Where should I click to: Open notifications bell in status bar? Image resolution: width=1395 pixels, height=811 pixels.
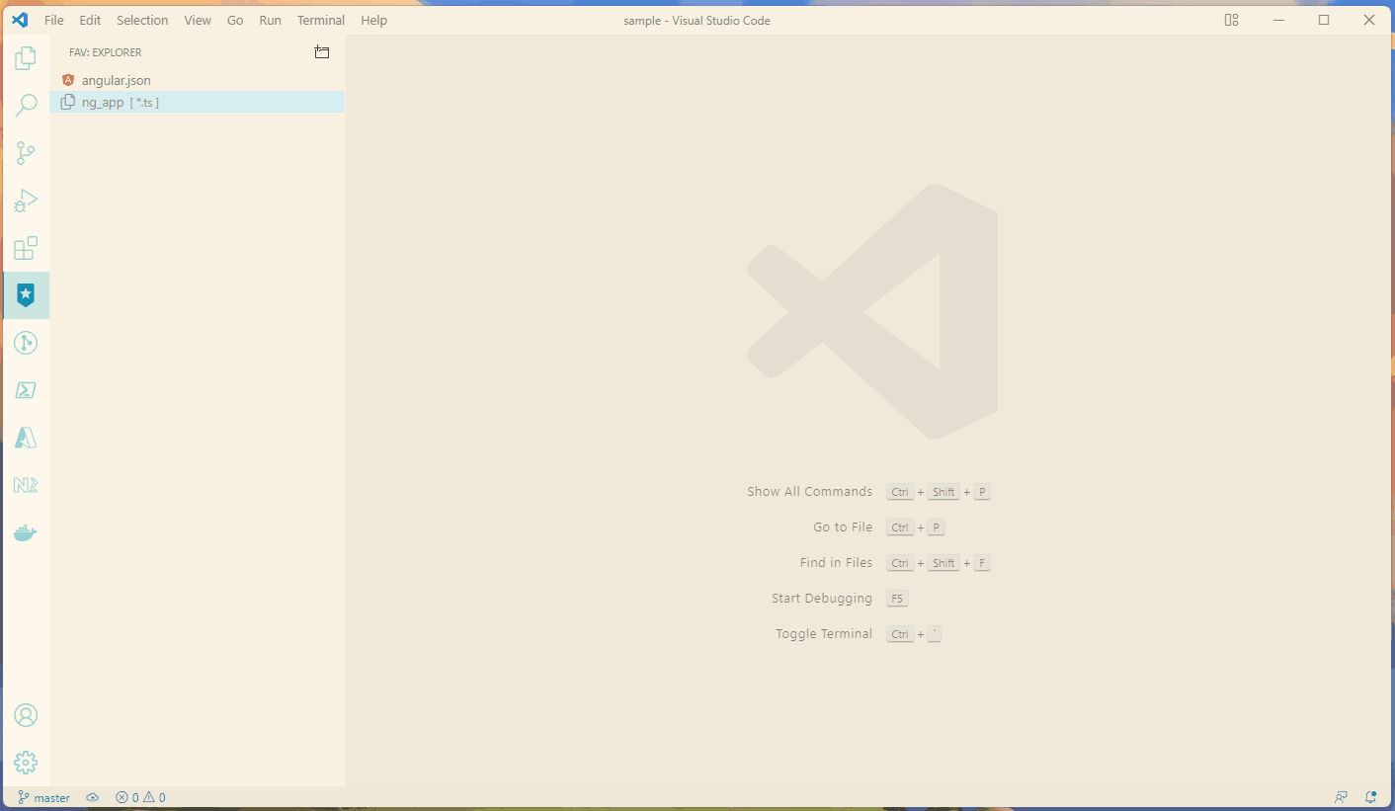click(1371, 797)
